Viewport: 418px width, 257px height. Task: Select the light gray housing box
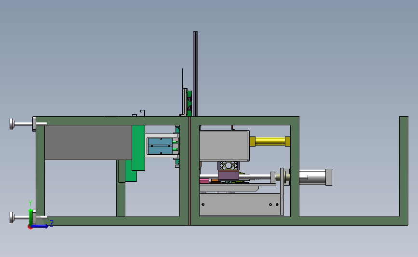pos(225,146)
